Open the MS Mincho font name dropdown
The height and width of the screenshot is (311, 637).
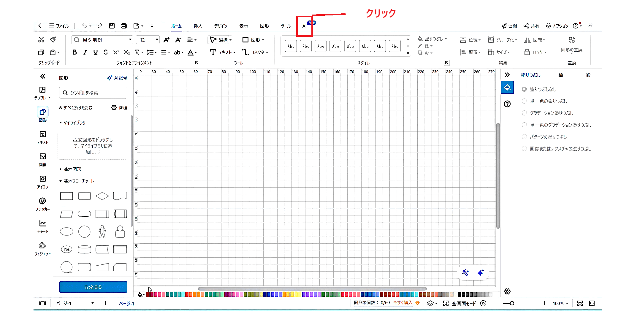coord(130,39)
